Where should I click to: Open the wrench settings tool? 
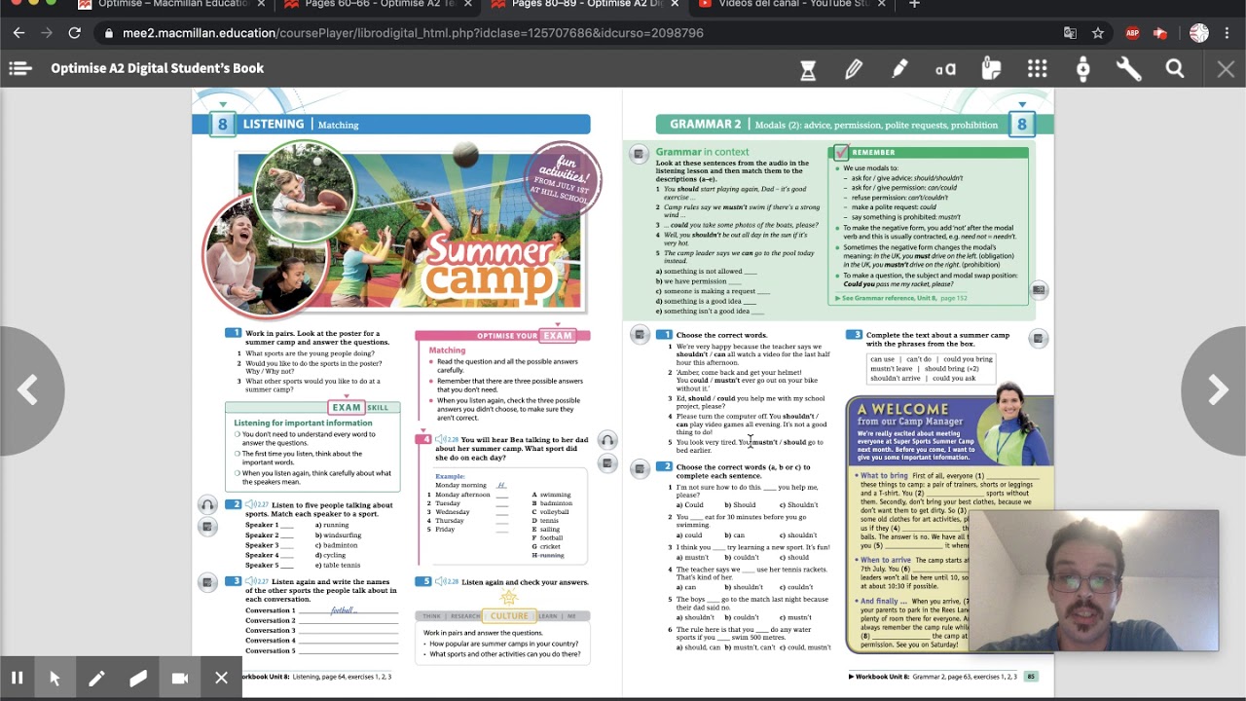[x=1129, y=69]
